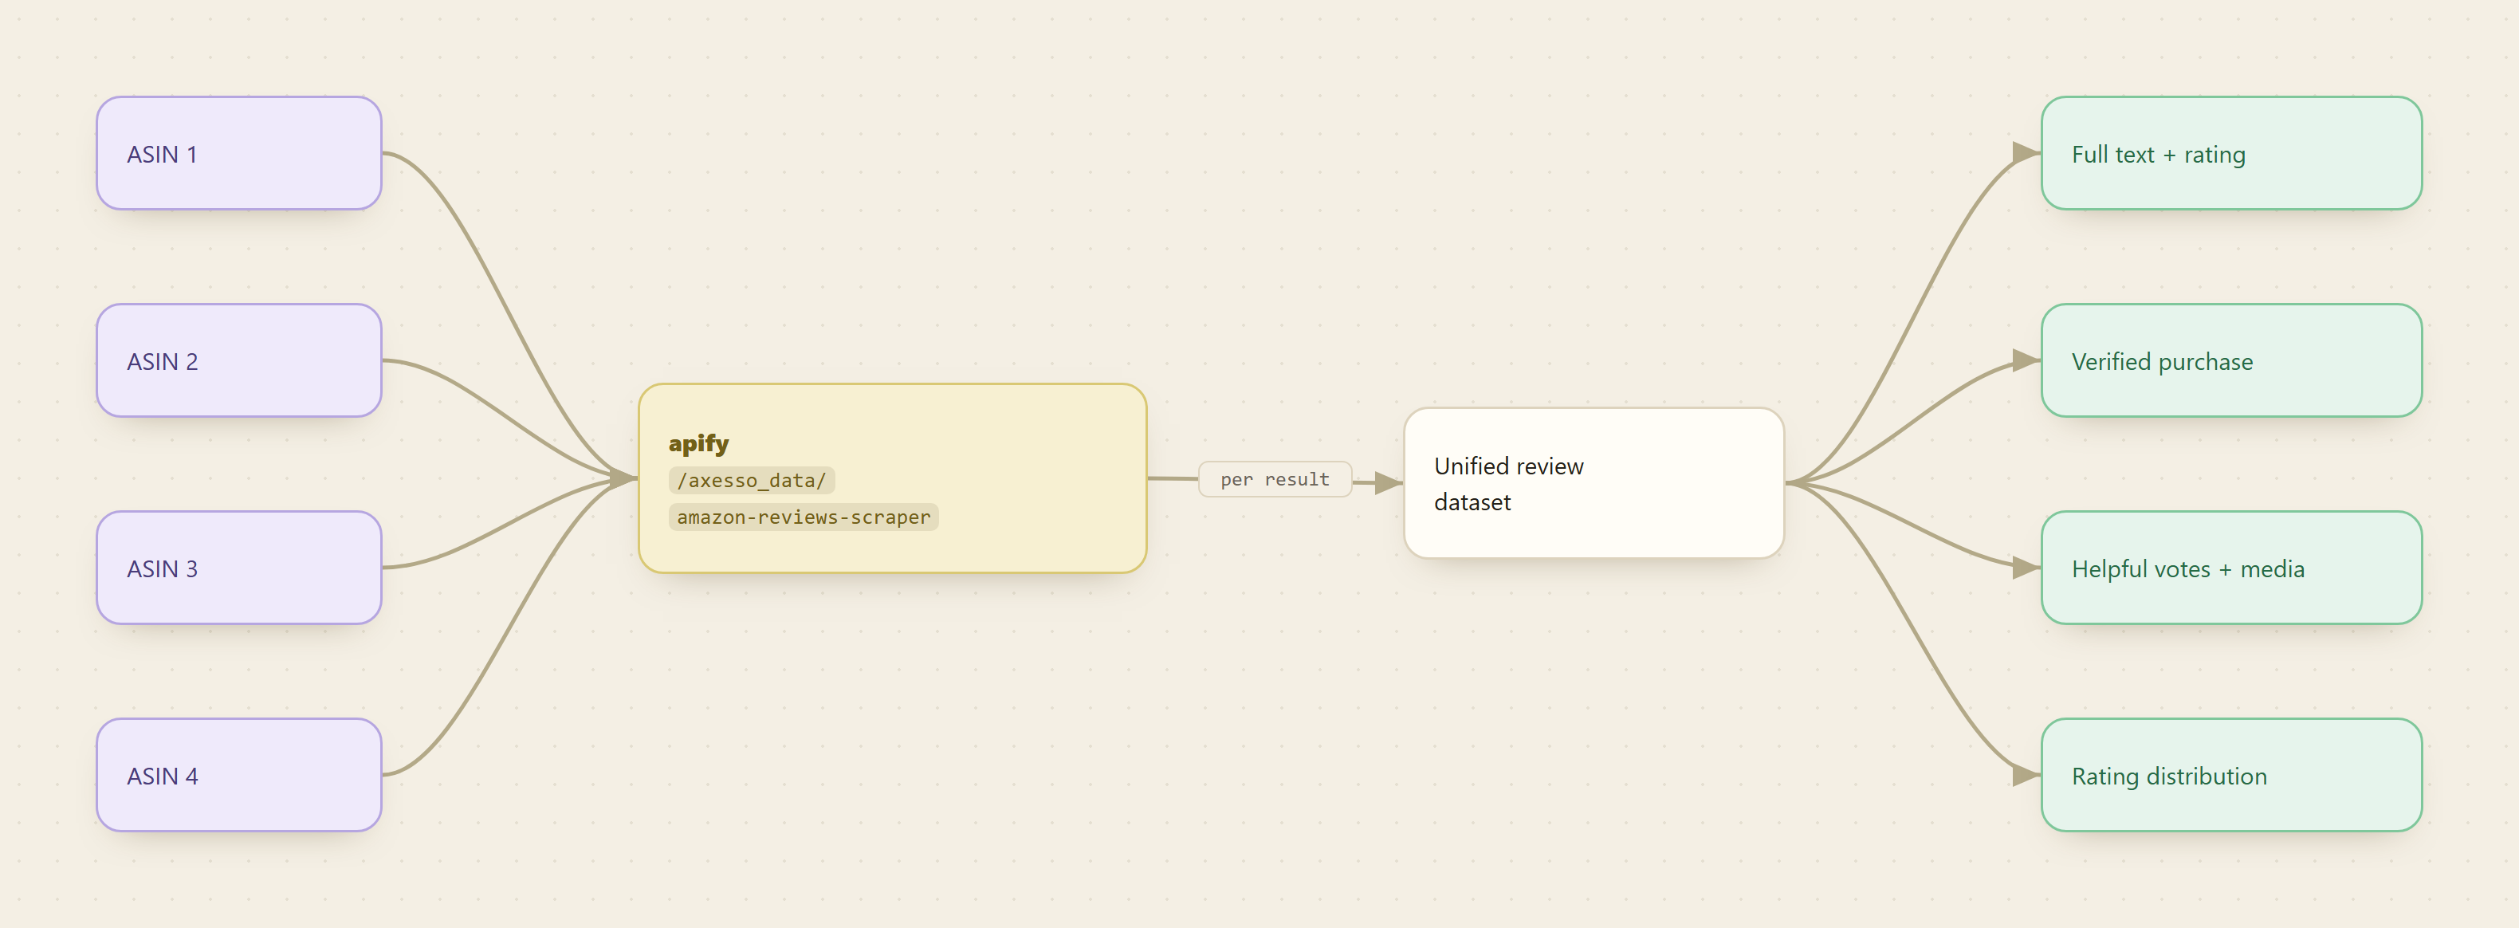Click the arrowhead entering the apify node
This screenshot has width=2519, height=928.
[624, 478]
